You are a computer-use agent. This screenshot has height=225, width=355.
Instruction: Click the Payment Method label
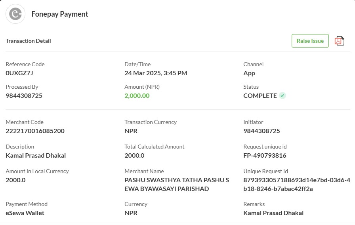click(27, 204)
